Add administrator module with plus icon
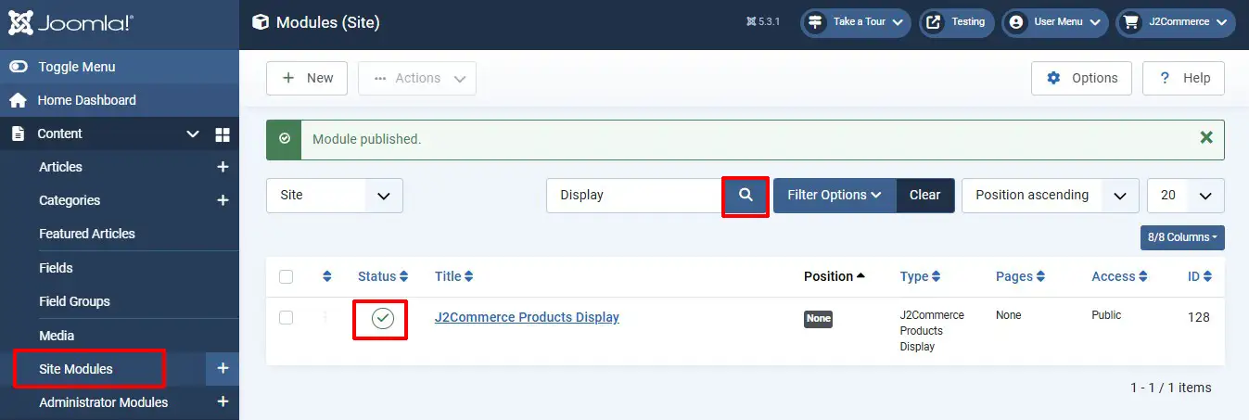Viewport: 1249px width, 420px height. 223,402
